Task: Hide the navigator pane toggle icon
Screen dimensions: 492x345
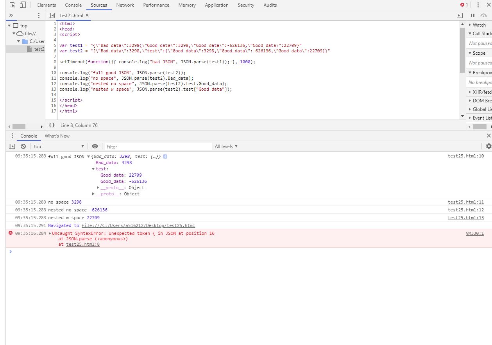Action: pyautogui.click(x=52, y=15)
